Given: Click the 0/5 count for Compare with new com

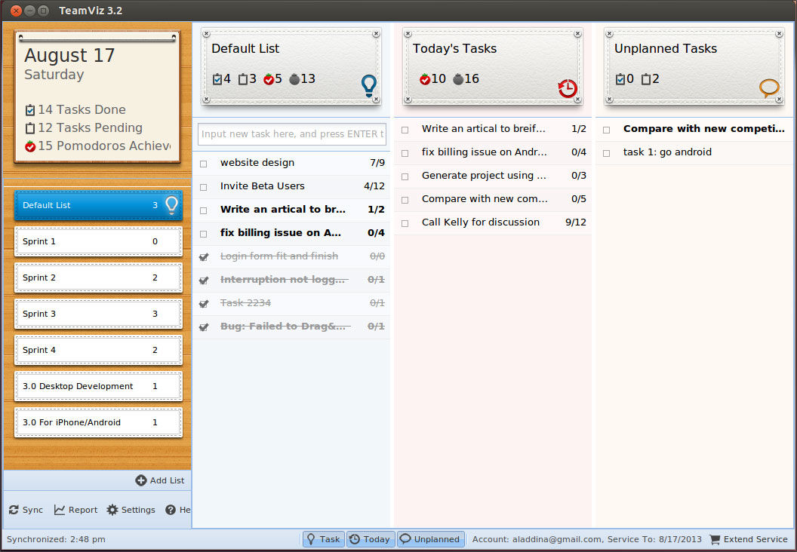Looking at the screenshot, I should tap(578, 198).
